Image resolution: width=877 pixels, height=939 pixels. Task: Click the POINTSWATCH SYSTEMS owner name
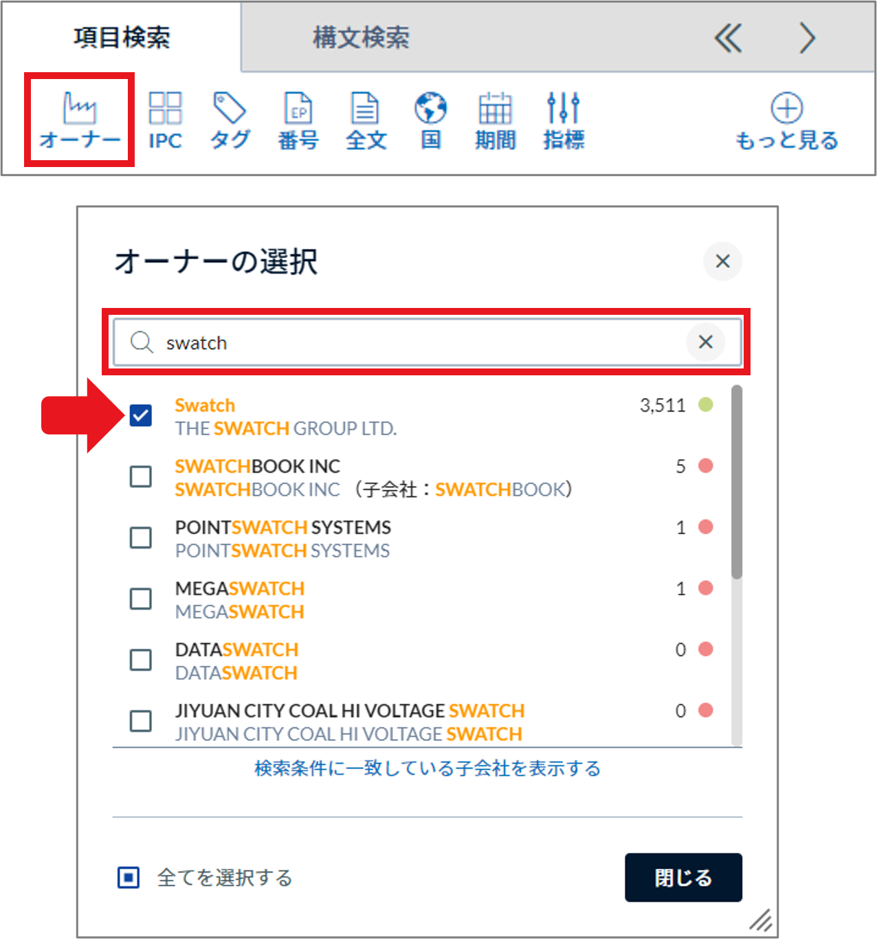283,527
